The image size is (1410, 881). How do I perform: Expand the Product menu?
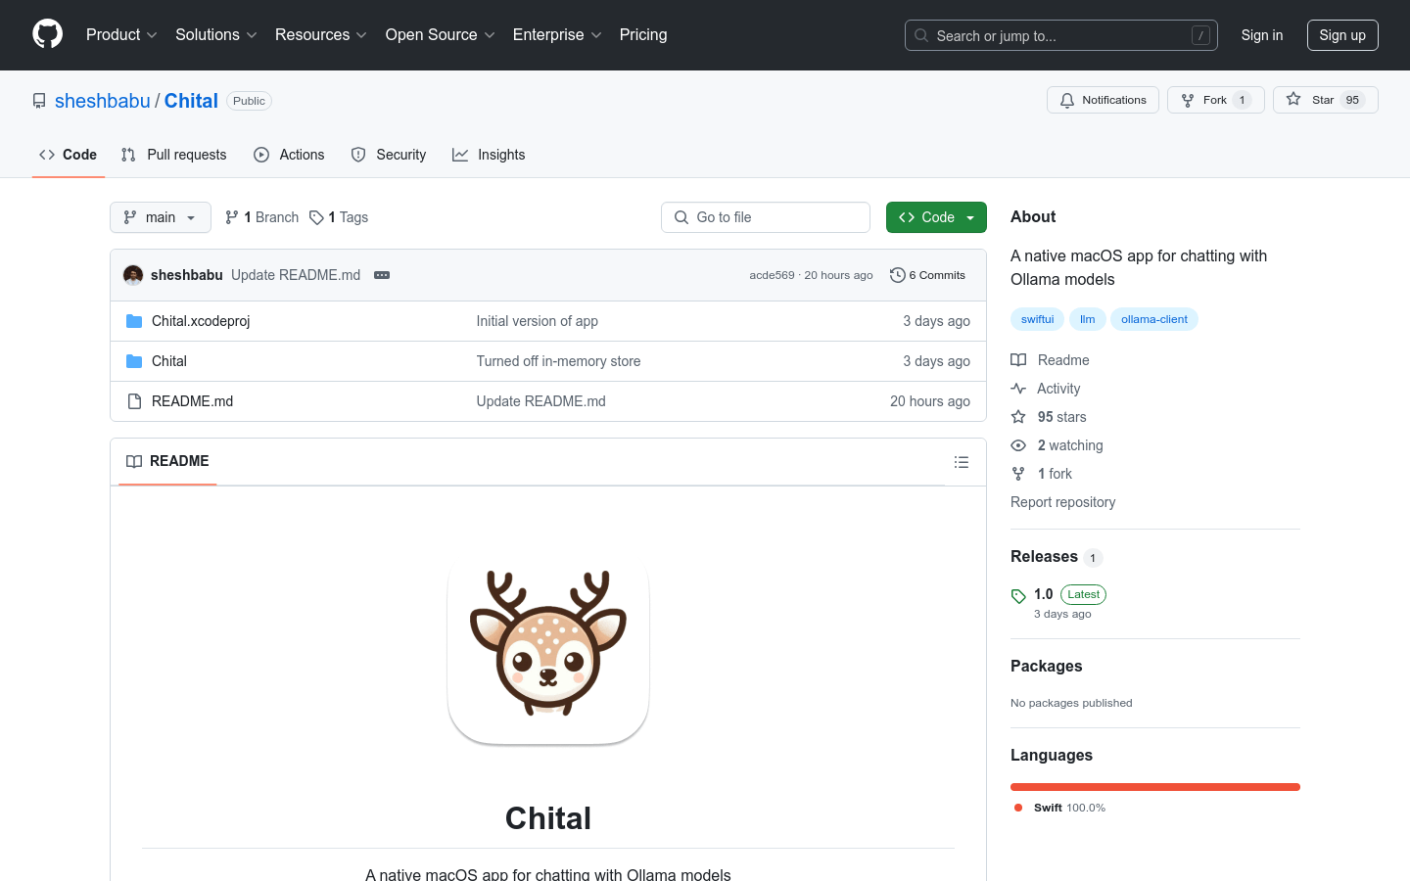(121, 35)
